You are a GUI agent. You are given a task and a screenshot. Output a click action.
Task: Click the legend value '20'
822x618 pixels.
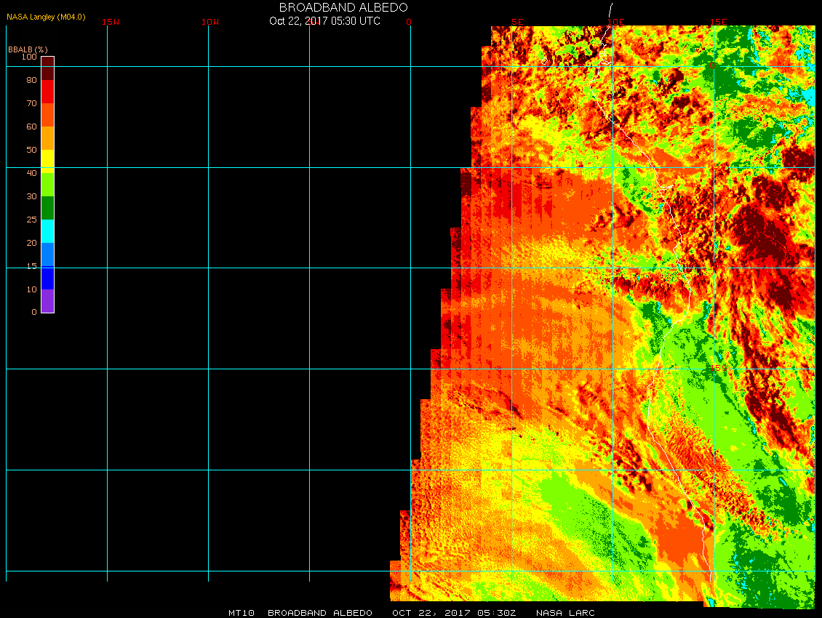[32, 243]
